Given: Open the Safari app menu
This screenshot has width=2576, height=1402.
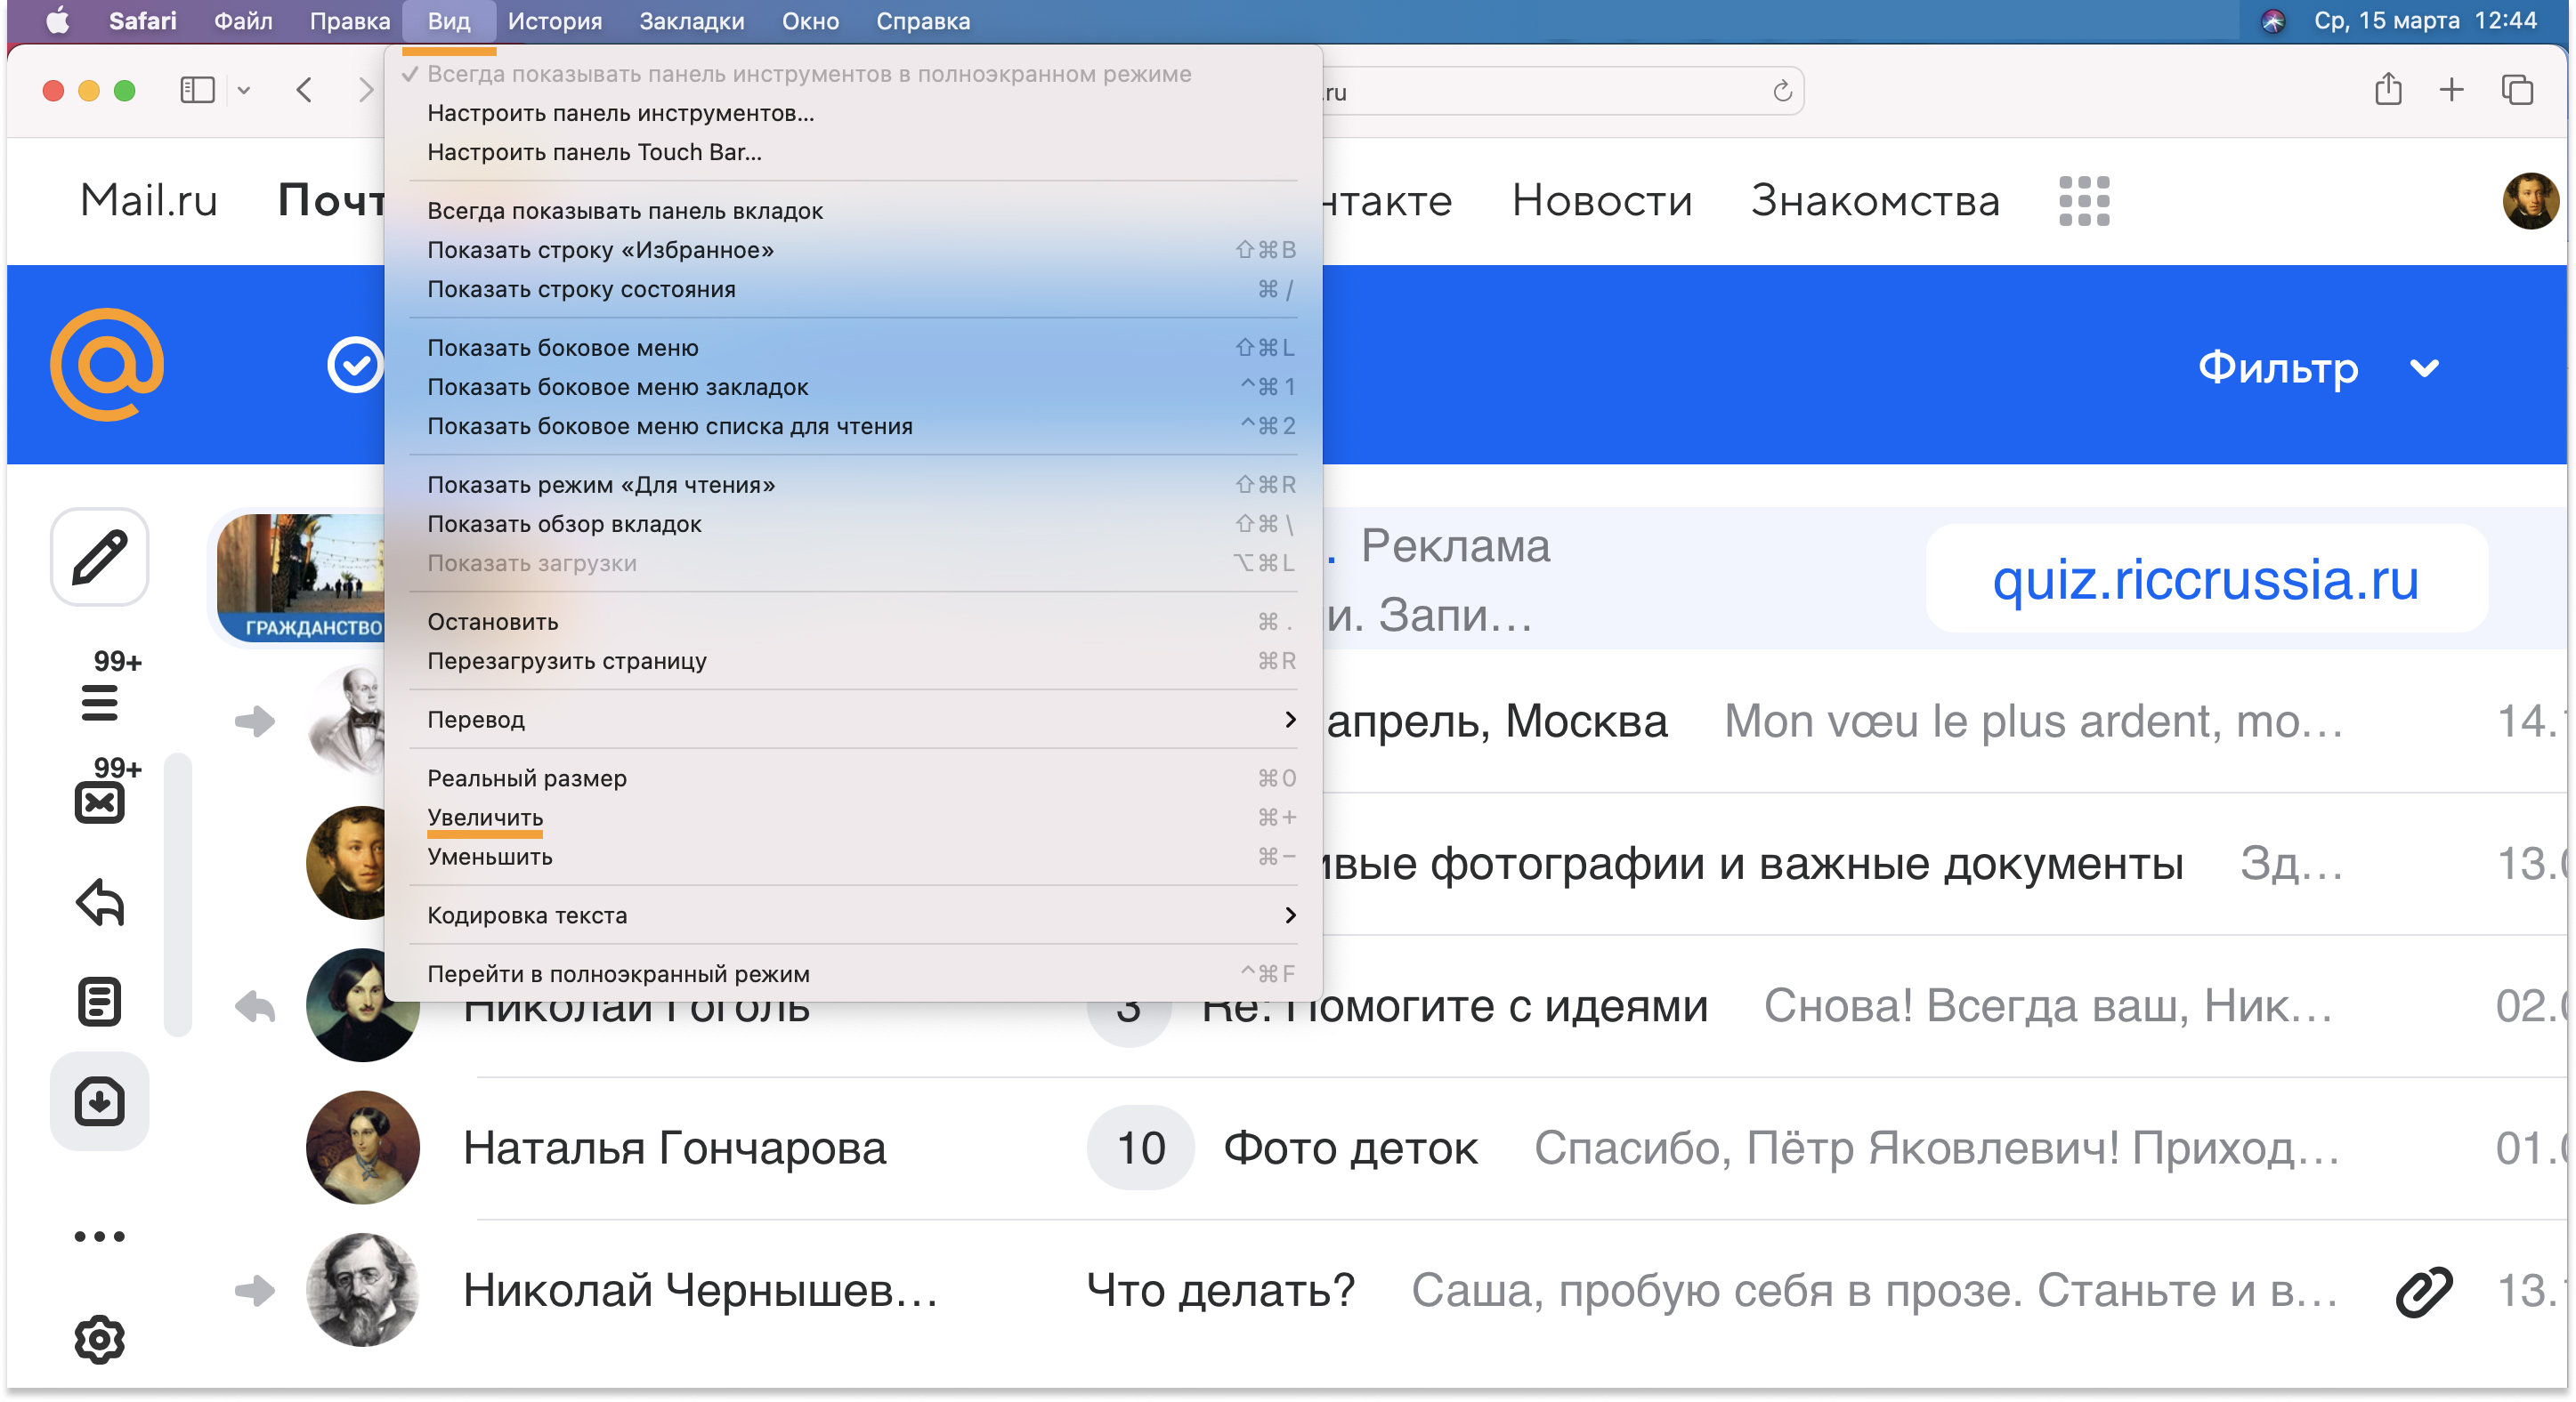Looking at the screenshot, I should [x=142, y=21].
